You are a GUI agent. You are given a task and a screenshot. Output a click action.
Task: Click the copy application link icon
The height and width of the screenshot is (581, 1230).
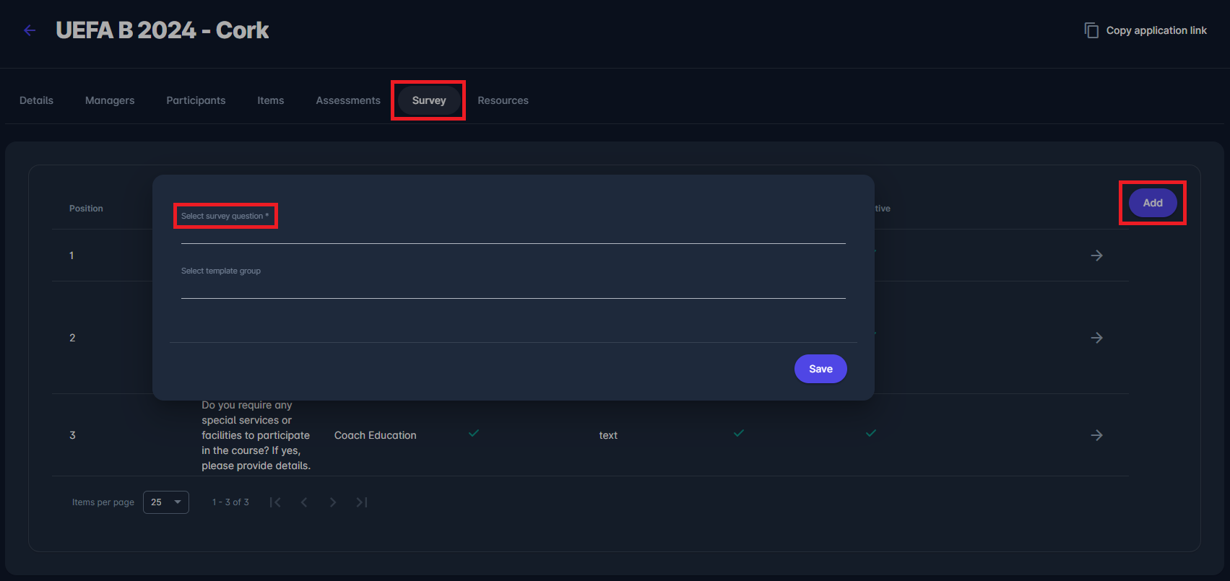(x=1091, y=30)
